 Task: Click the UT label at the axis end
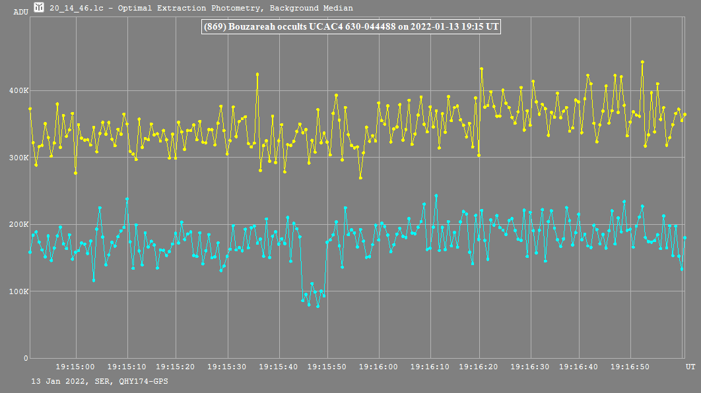(x=690, y=366)
